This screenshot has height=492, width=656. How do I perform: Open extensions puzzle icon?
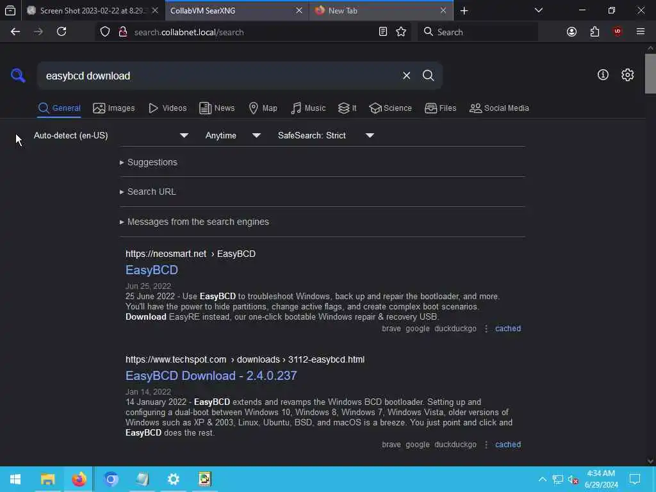[x=594, y=32]
